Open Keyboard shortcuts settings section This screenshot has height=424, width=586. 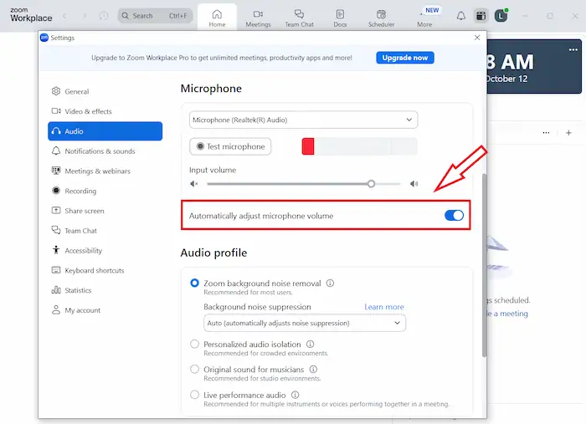click(94, 271)
